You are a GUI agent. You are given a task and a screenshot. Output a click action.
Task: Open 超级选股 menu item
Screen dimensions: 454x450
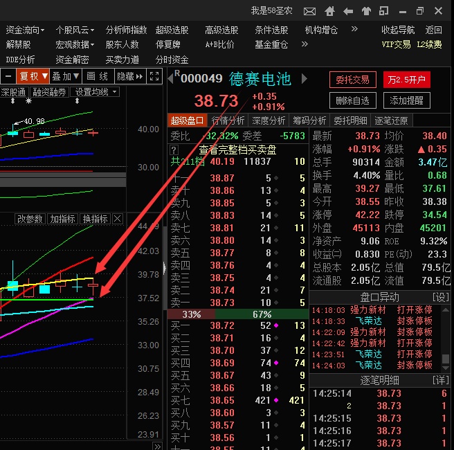tap(172, 30)
